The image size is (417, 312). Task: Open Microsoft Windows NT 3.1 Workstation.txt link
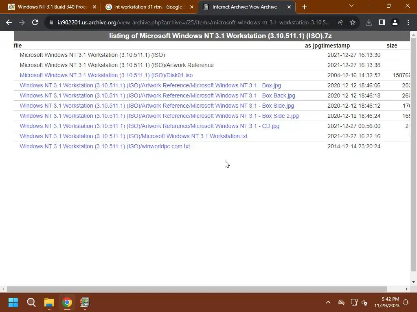[x=134, y=136]
